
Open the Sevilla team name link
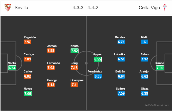pos(21,8)
